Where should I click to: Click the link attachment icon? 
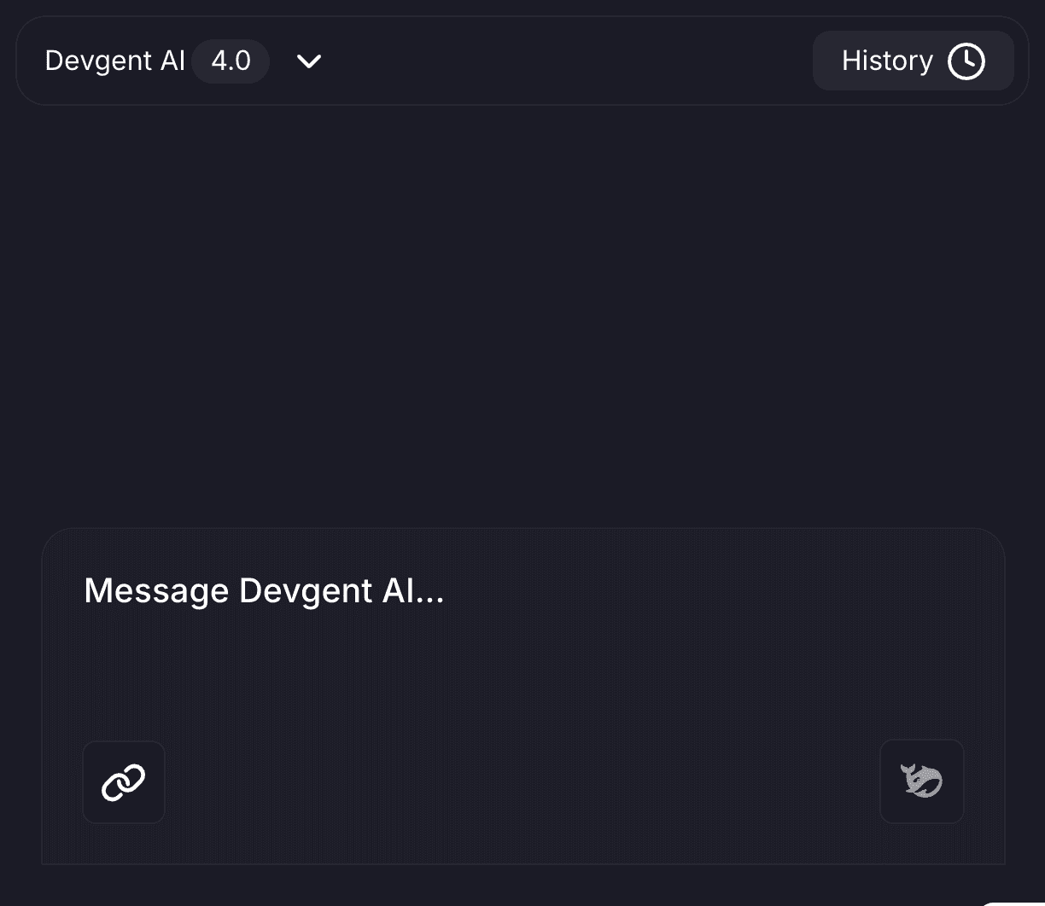[124, 782]
